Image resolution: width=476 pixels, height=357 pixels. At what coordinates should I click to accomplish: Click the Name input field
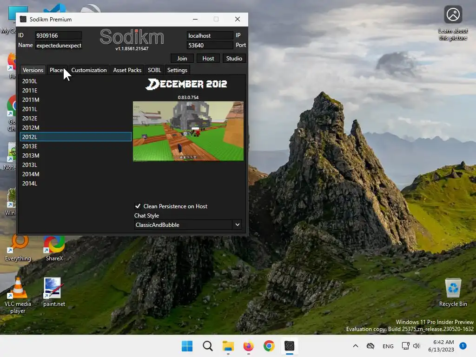[58, 45]
